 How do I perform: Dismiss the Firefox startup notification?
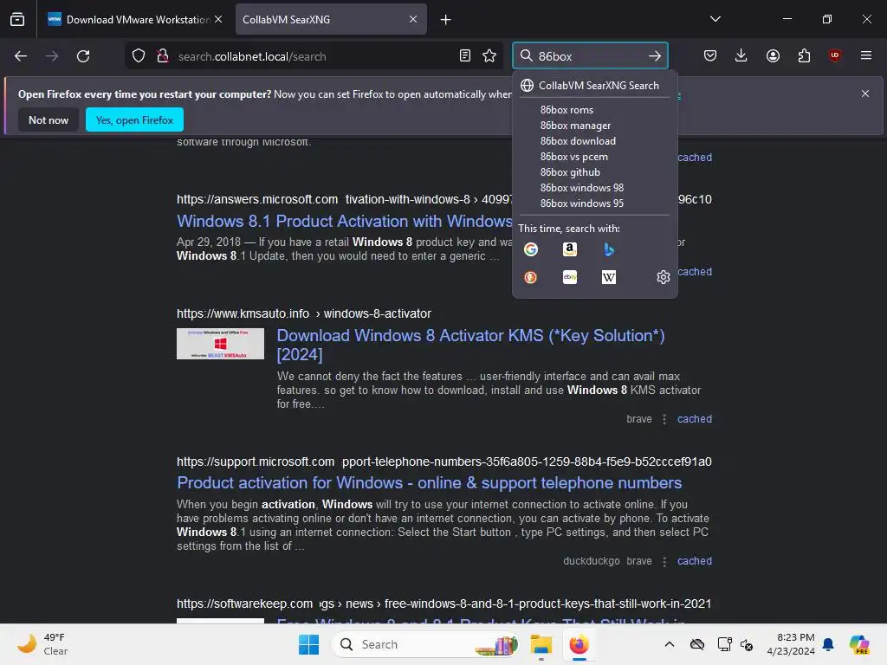pos(865,94)
